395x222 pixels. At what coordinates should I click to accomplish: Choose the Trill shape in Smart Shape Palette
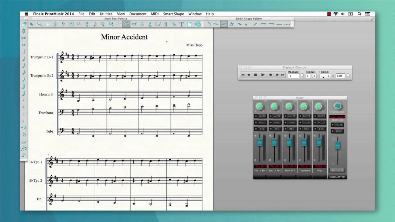(x=232, y=24)
